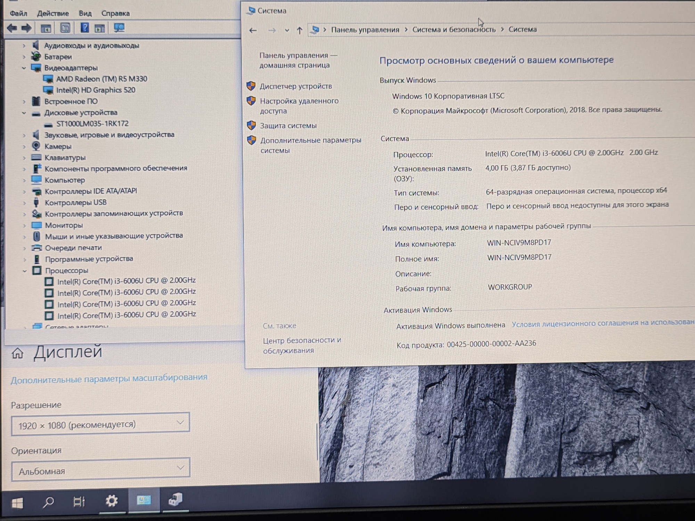
Task: Open the Windows Start button
Action: tap(17, 503)
